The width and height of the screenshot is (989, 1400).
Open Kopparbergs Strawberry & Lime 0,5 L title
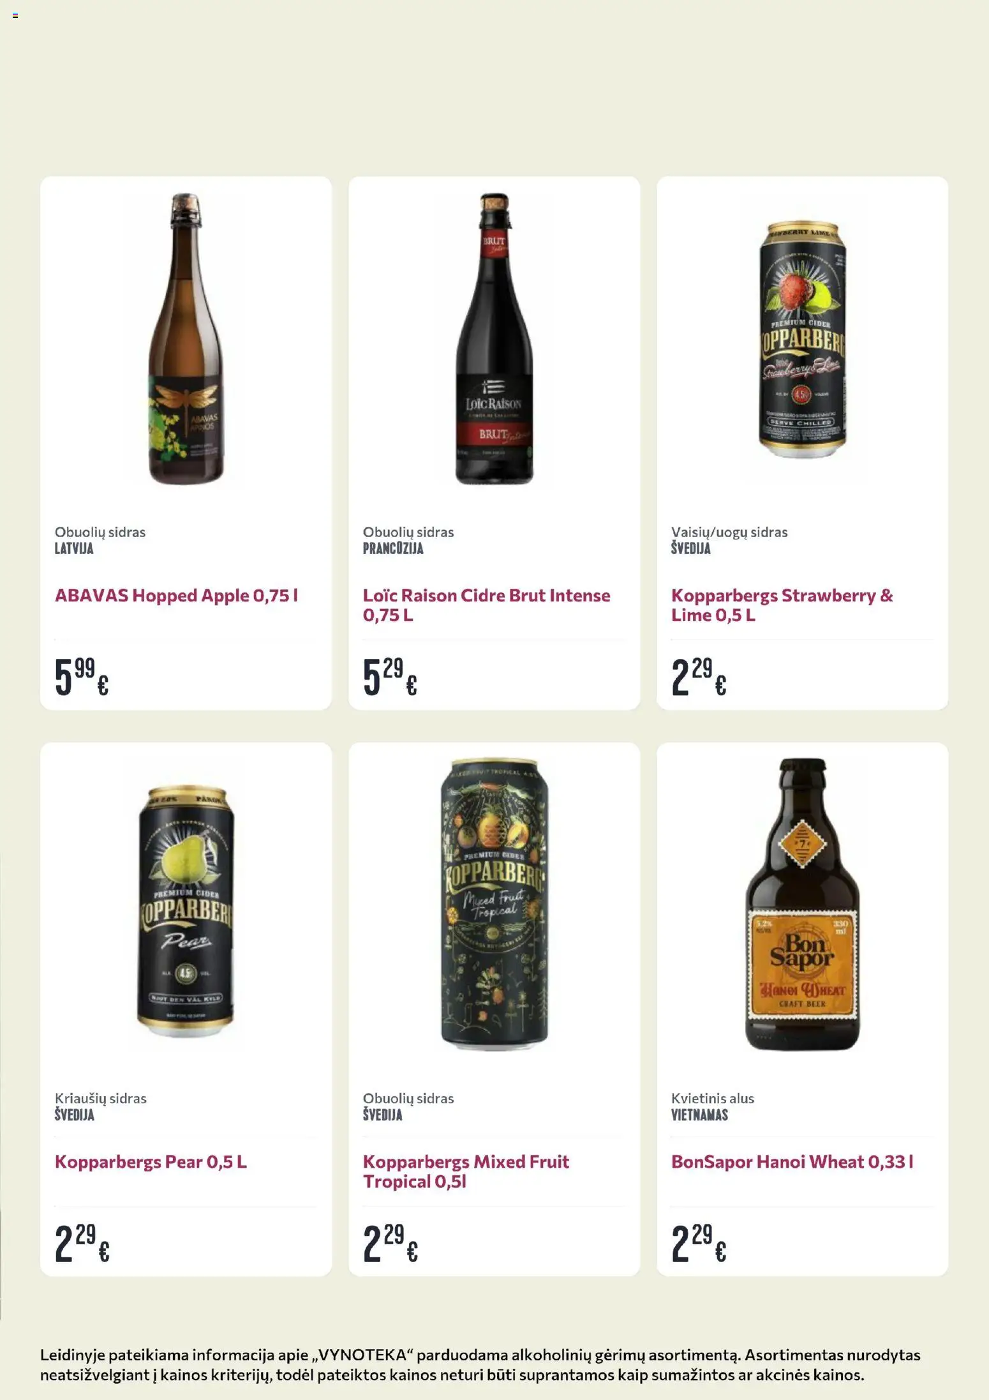click(x=782, y=605)
